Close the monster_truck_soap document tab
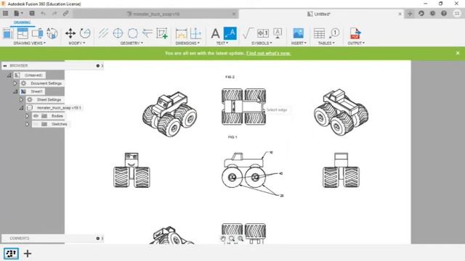Viewport: 465px width, 261px height. tap(234, 14)
